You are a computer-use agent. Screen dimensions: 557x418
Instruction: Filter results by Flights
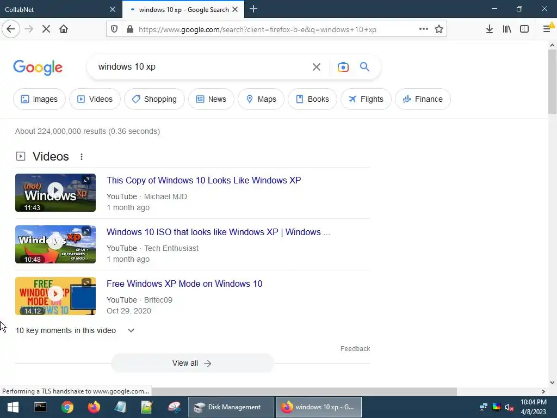pyautogui.click(x=366, y=99)
